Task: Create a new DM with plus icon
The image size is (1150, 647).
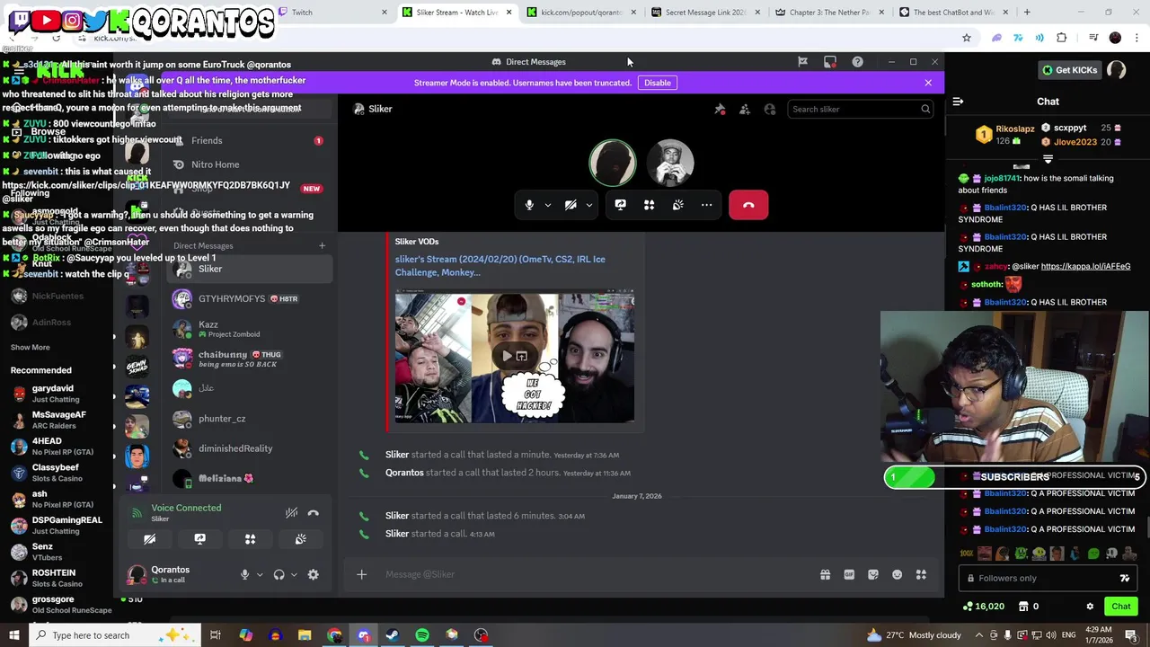Action: (322, 245)
